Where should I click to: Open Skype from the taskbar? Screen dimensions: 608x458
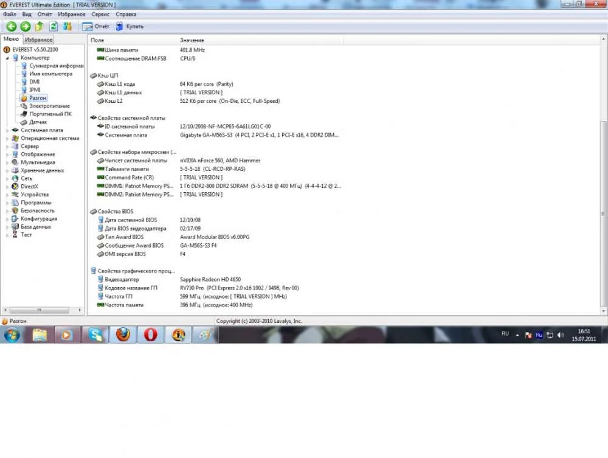click(95, 335)
